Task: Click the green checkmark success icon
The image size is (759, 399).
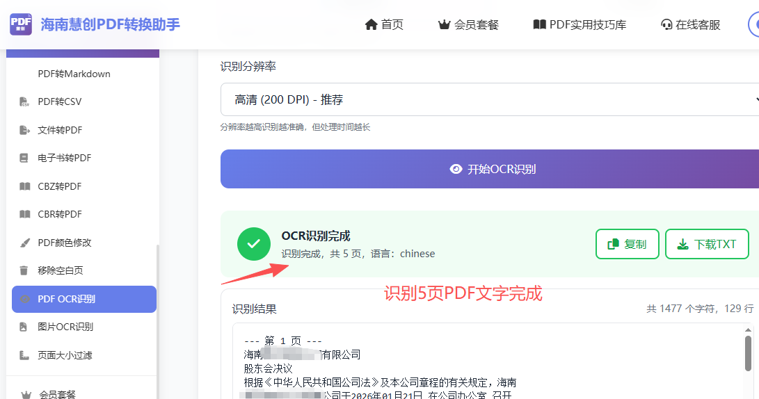Action: (x=254, y=244)
